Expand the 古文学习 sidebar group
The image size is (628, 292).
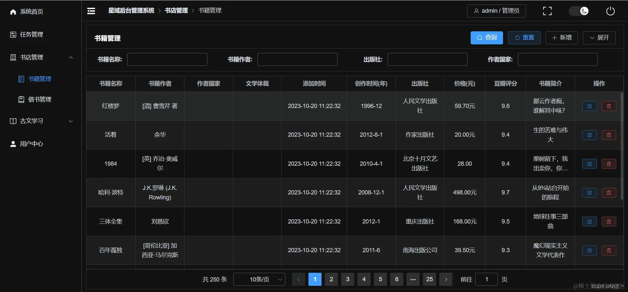pyautogui.click(x=41, y=121)
